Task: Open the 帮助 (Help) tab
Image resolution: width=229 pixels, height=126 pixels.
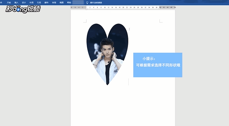Action: (x=69, y=2)
